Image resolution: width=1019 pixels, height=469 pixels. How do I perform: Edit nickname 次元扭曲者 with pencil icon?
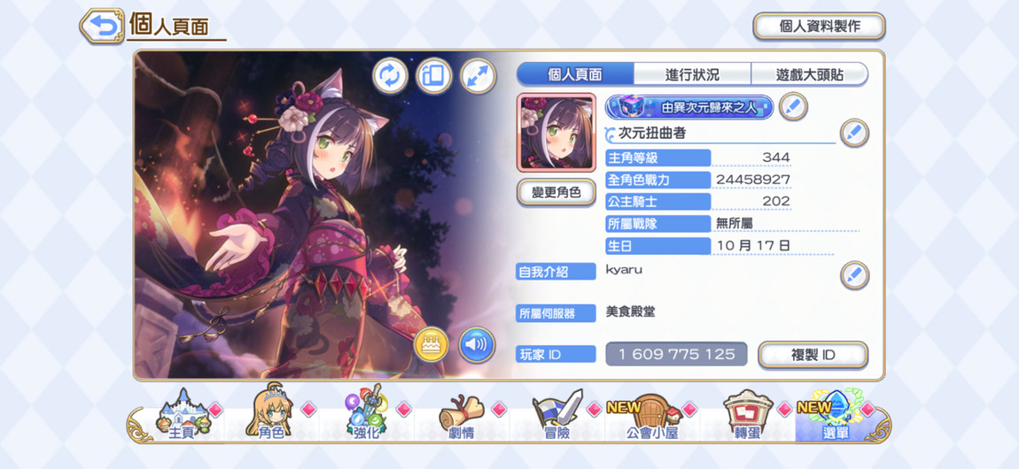(x=854, y=133)
